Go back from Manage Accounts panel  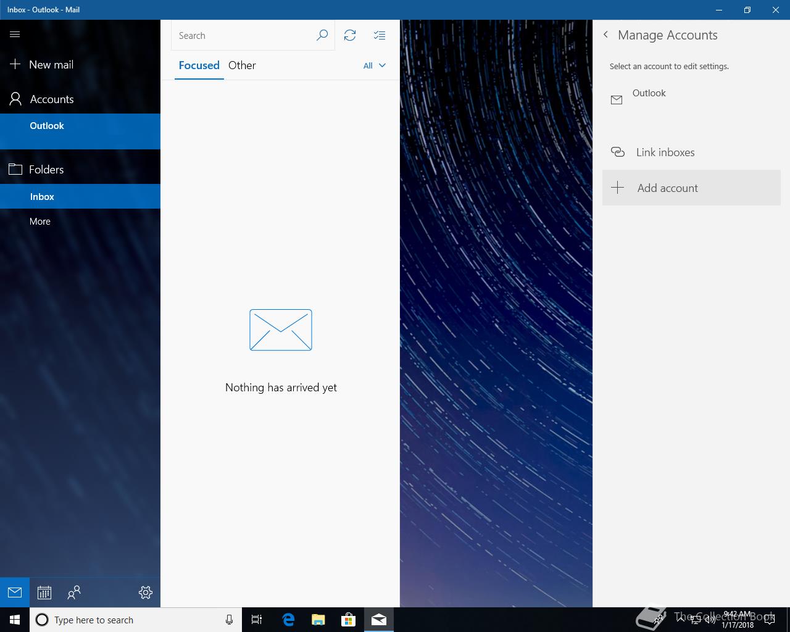pos(605,35)
